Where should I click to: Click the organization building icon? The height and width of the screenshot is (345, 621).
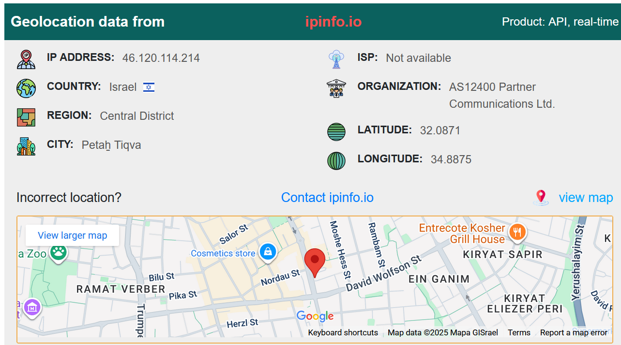pos(336,88)
